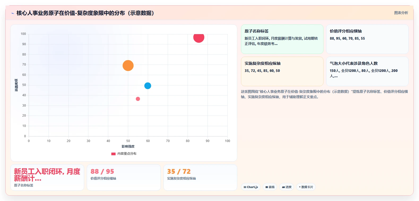
Task: Click the orange bubble on the chart
Action: [128, 66]
